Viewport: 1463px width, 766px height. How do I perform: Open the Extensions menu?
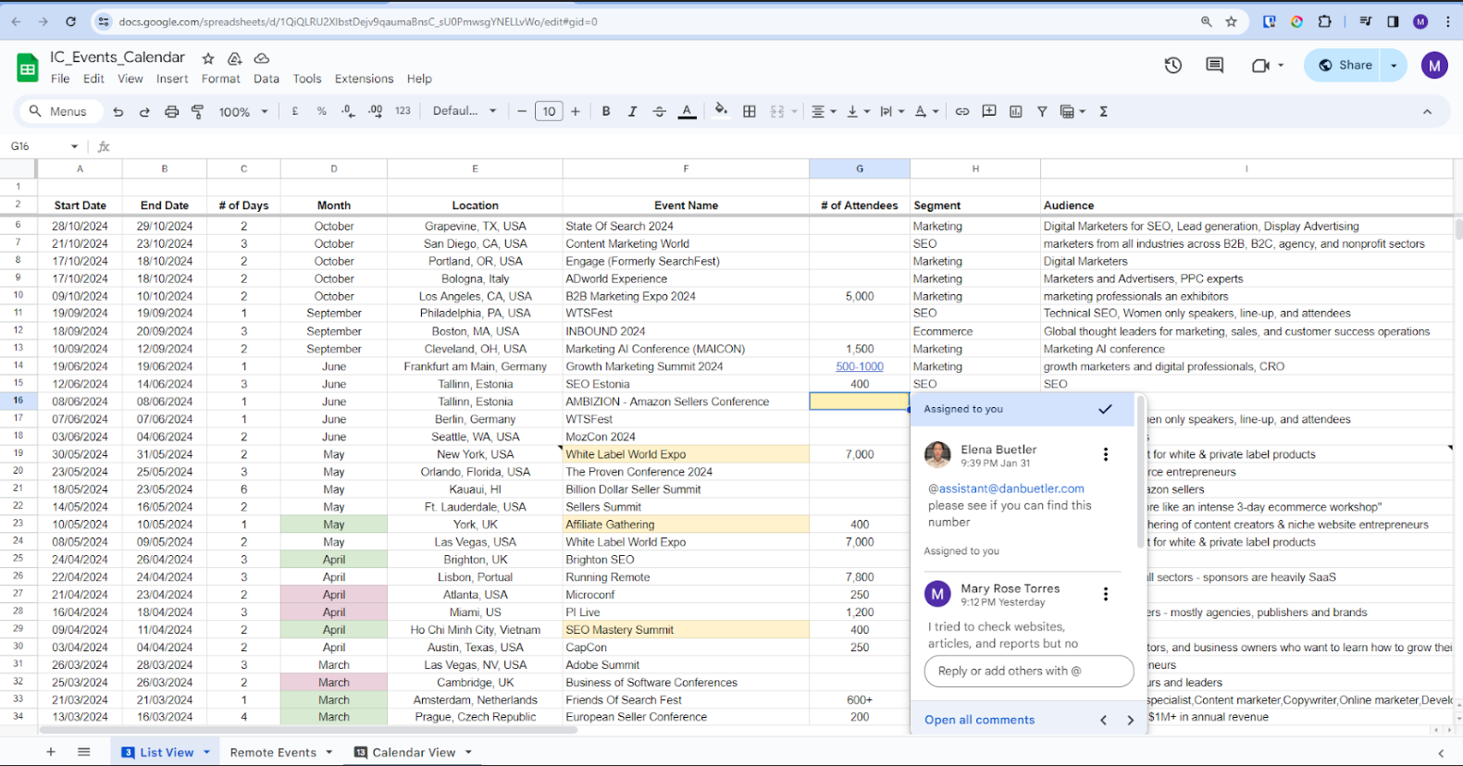(x=364, y=79)
